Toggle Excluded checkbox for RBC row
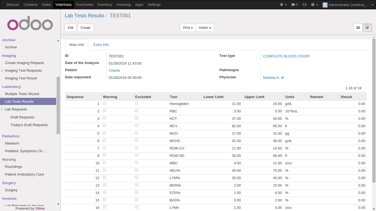 pos(137,111)
